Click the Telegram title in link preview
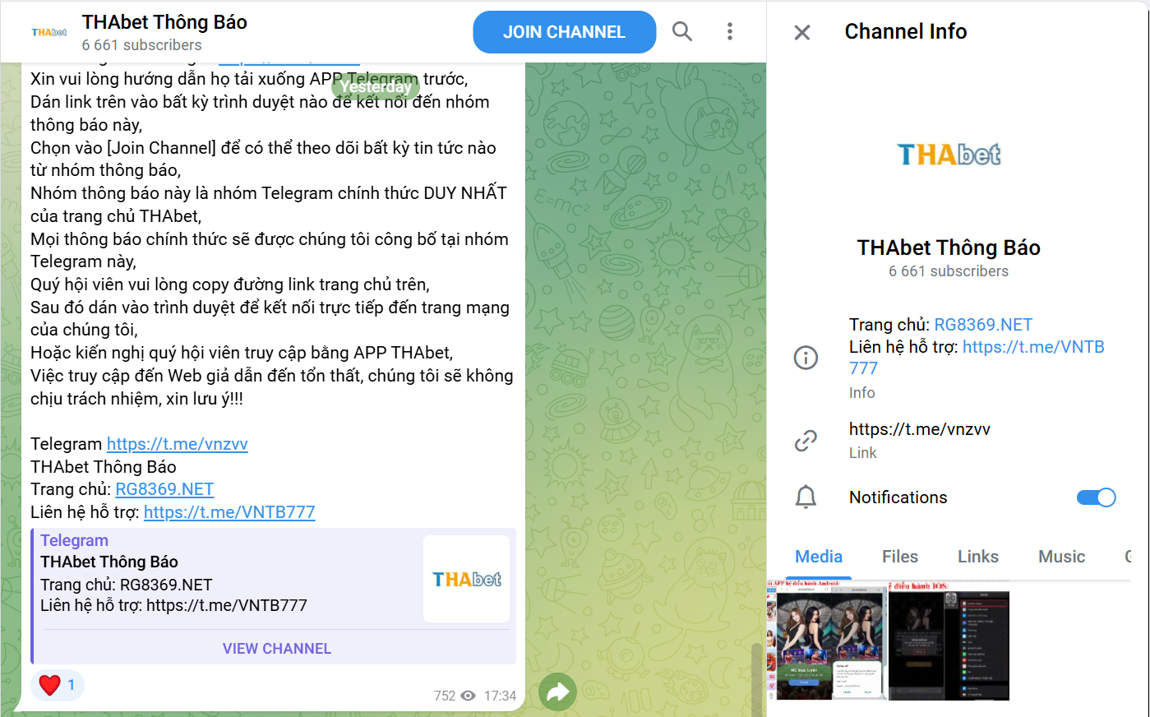The width and height of the screenshot is (1150, 717). coord(75,540)
